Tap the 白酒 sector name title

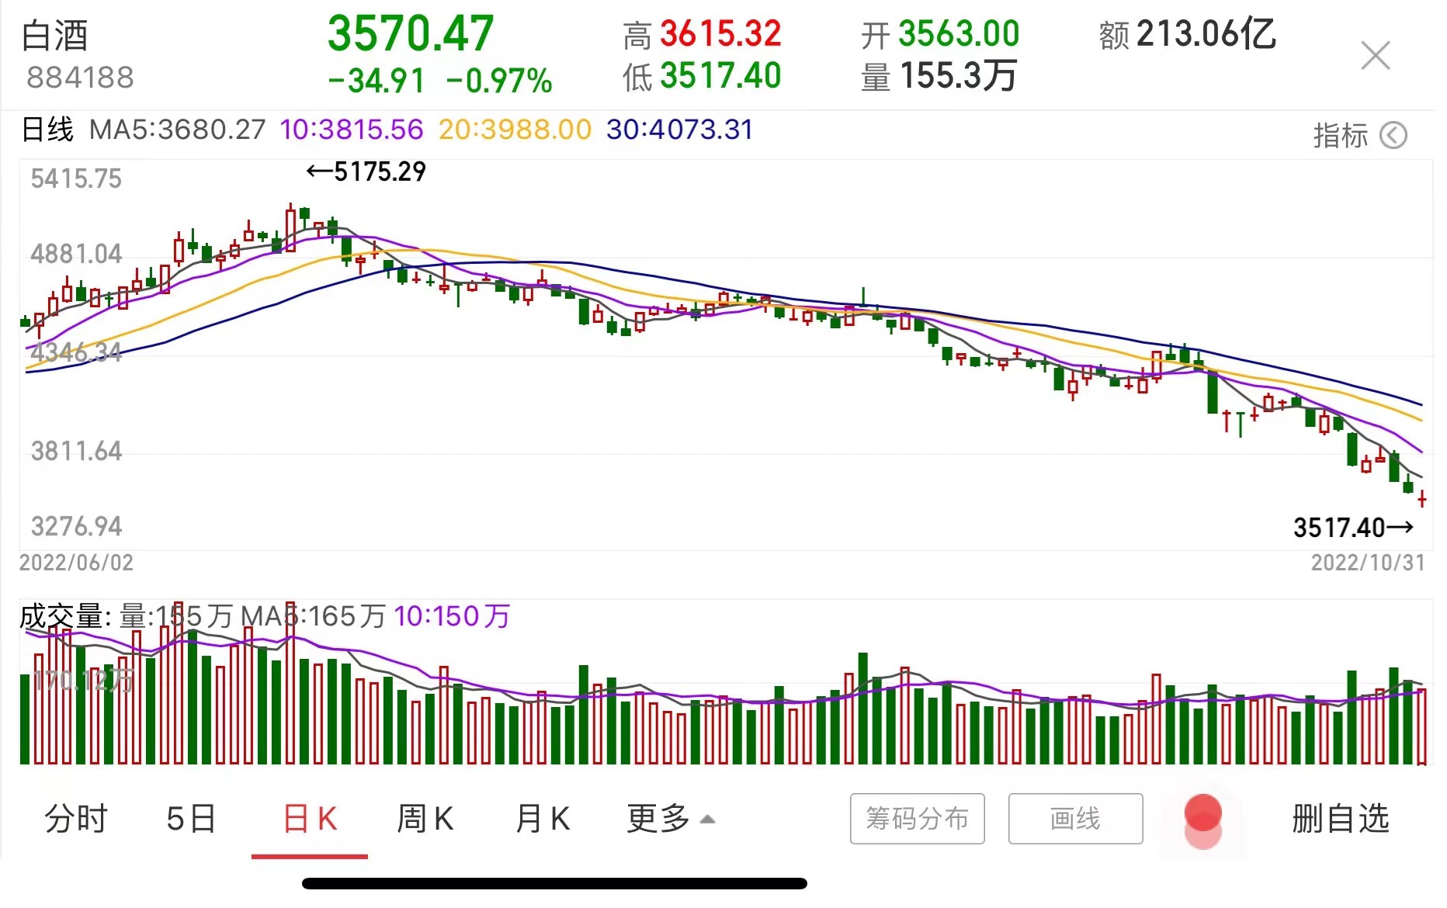[55, 36]
